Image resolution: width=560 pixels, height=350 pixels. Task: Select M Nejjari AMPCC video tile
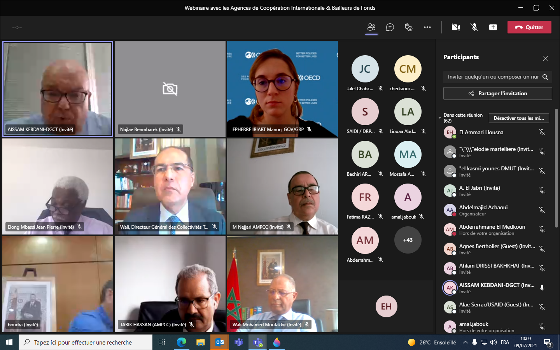coord(282,186)
